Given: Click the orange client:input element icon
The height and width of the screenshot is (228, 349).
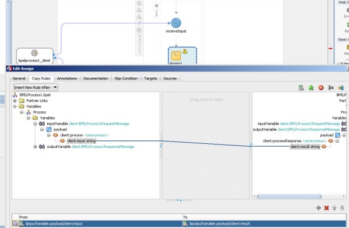Looking at the screenshot, I should tap(62, 141).
